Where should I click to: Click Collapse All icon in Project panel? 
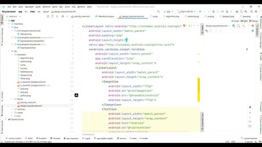57,16
